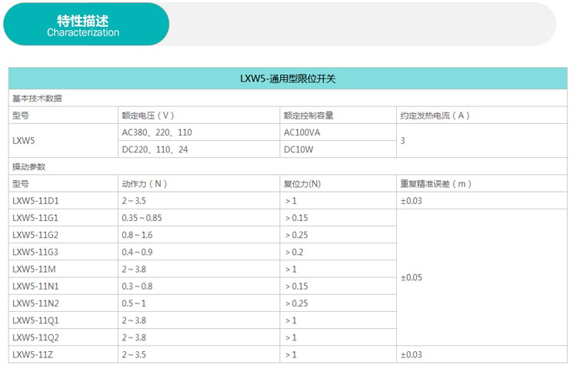Image resolution: width=577 pixels, height=382 pixels.
Task: Select the LXW5-通用型限位开关 table title
Action: (288, 79)
